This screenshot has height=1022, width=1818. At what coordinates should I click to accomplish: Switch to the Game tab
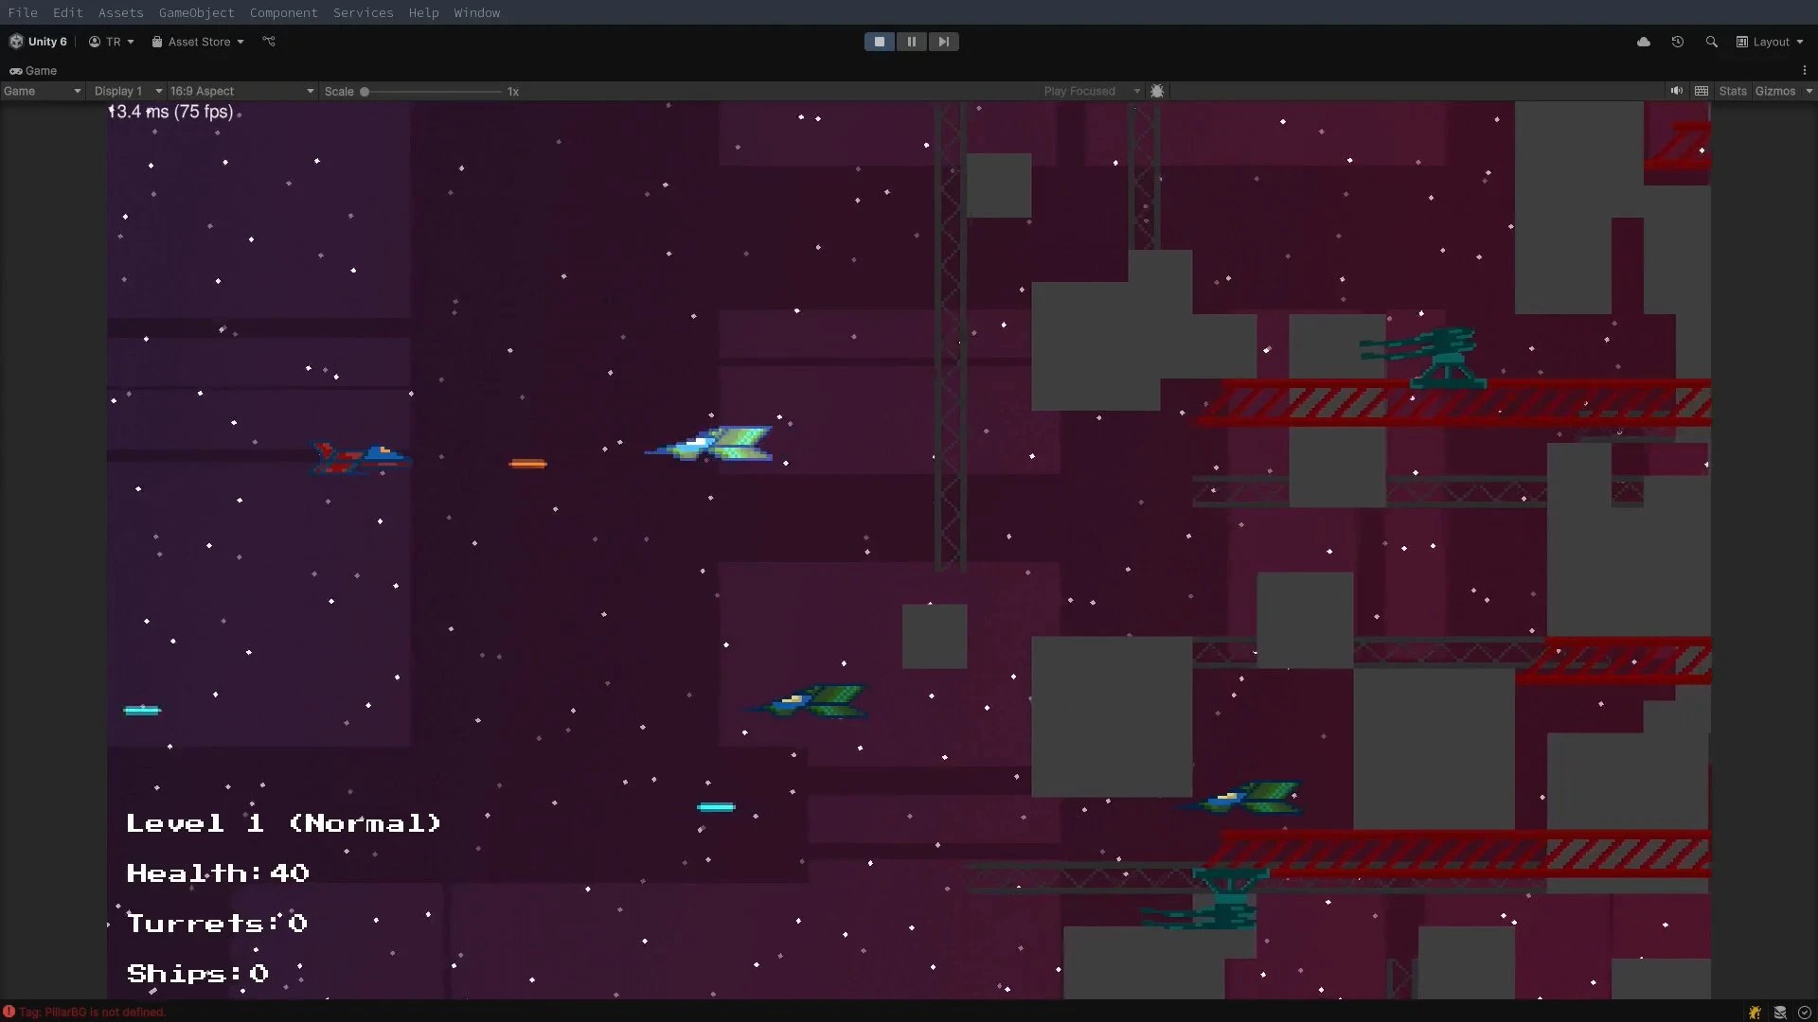tap(33, 70)
